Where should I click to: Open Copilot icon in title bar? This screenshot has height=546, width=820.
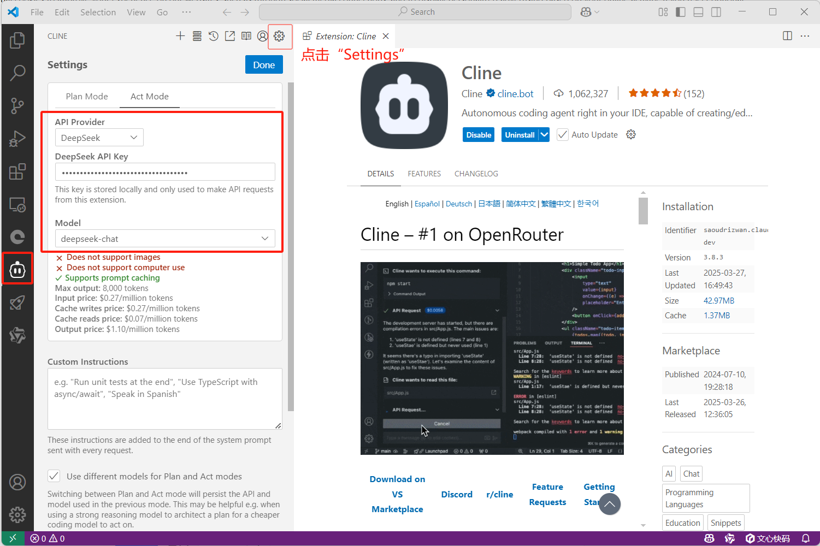coord(586,12)
